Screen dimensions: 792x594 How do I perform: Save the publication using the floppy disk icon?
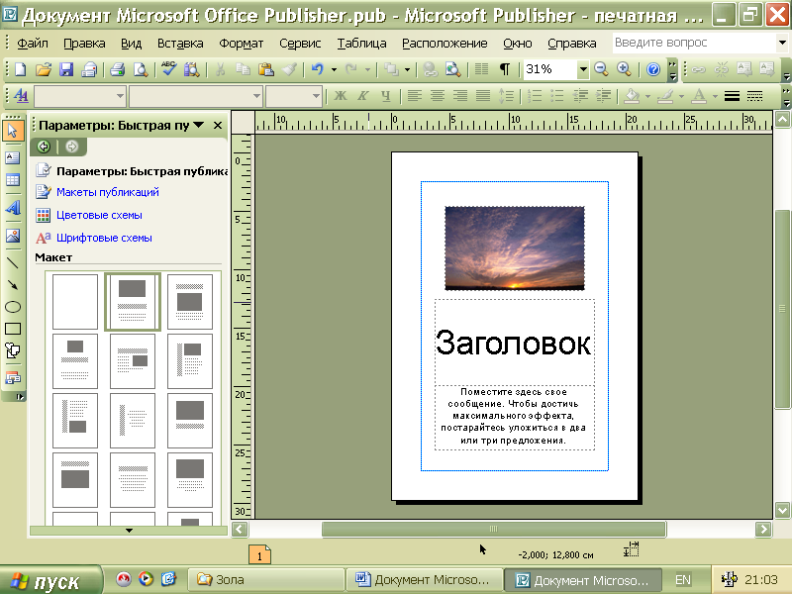(x=66, y=69)
